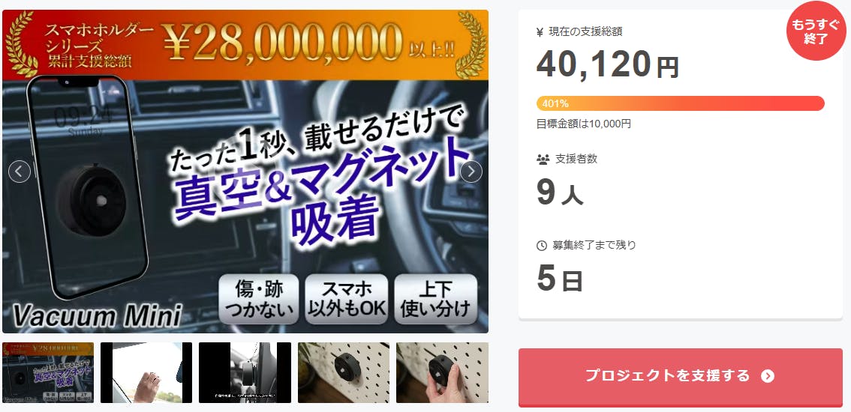Click the スマホ以外もOK feature badge

pos(347,299)
